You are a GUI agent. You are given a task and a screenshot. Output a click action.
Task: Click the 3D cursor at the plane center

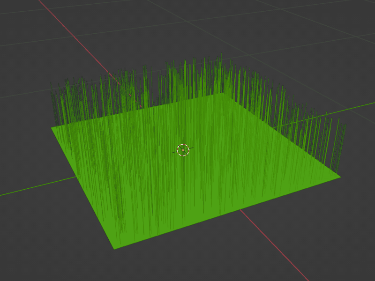(x=183, y=150)
